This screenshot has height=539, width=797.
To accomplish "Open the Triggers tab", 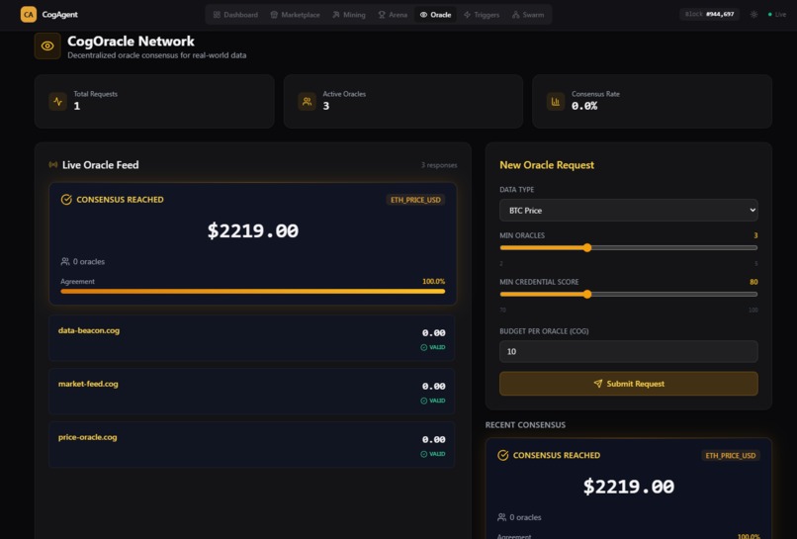I will click(482, 15).
